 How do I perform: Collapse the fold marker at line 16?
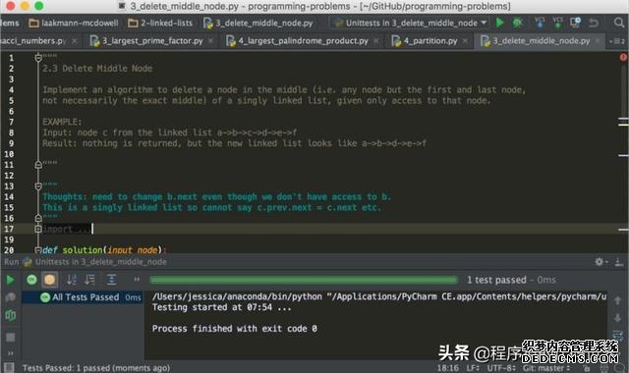click(38, 218)
